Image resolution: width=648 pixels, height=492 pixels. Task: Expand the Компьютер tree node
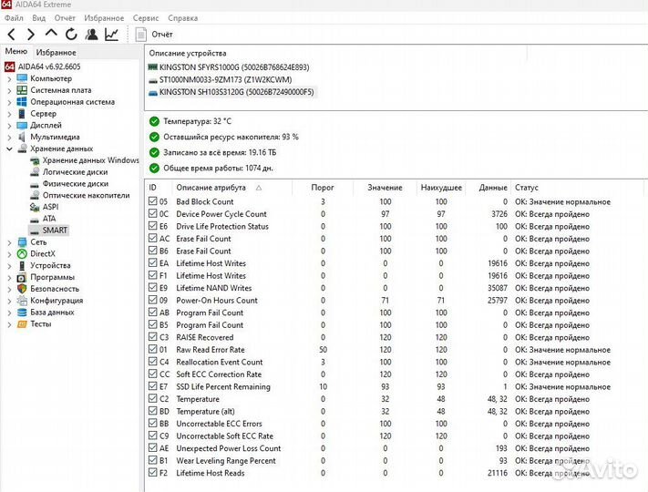coord(9,78)
